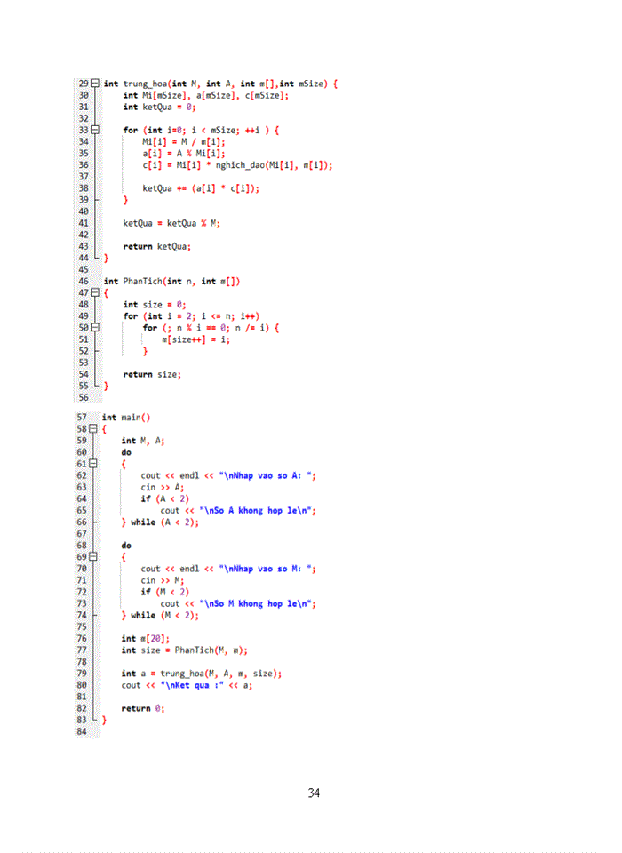Collapse the for loop at line 33
Screen dimensions: 622x853
95,130
